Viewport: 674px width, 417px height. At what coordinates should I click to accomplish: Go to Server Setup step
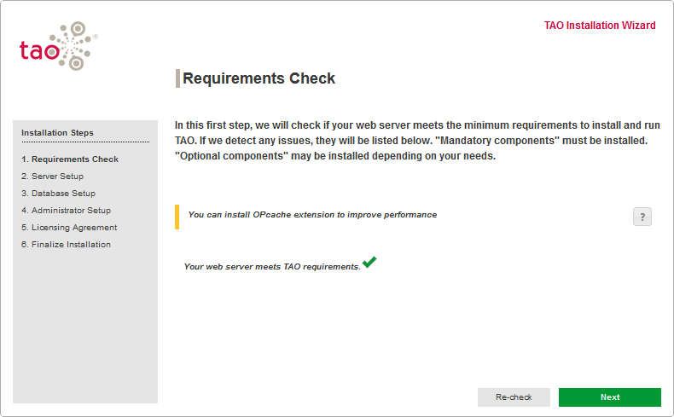pyautogui.click(x=52, y=177)
